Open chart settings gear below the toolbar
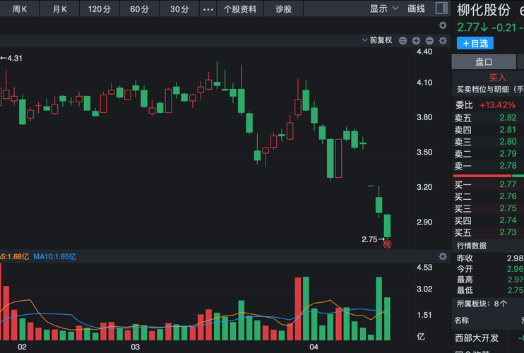 443,25
